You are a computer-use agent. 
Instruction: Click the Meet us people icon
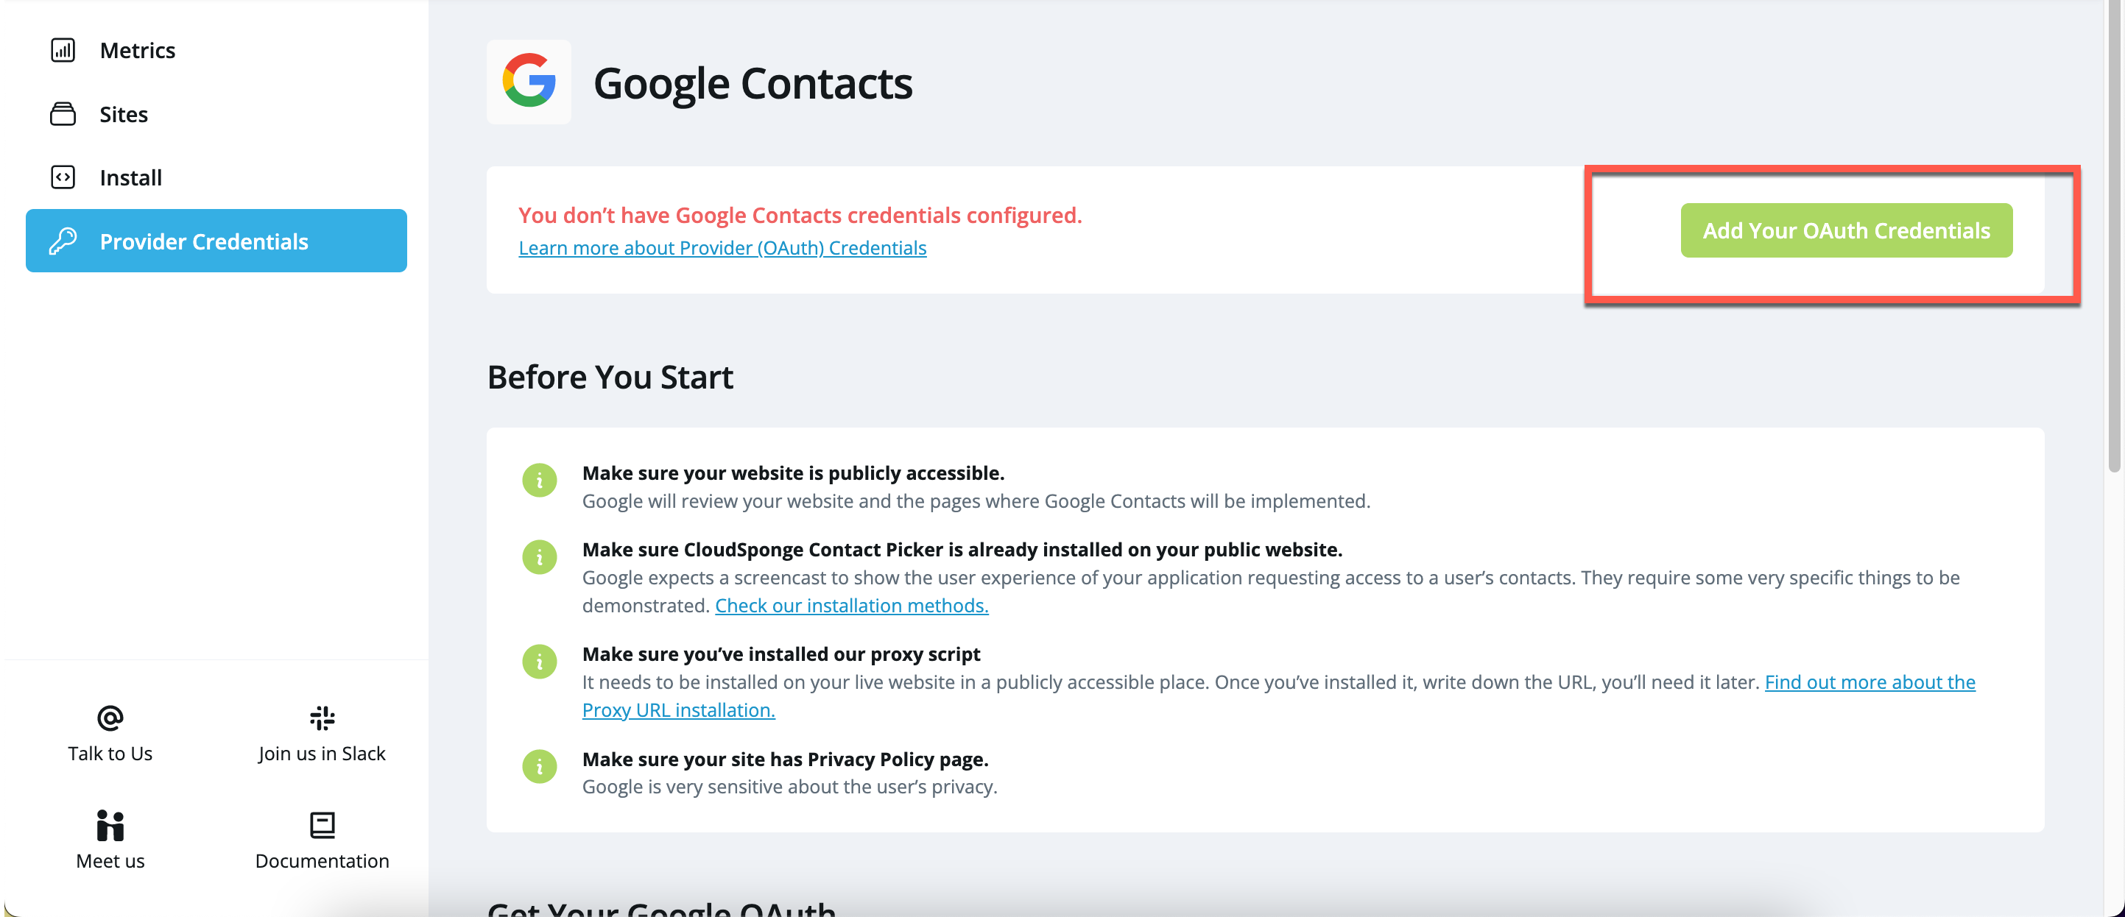coord(110,826)
